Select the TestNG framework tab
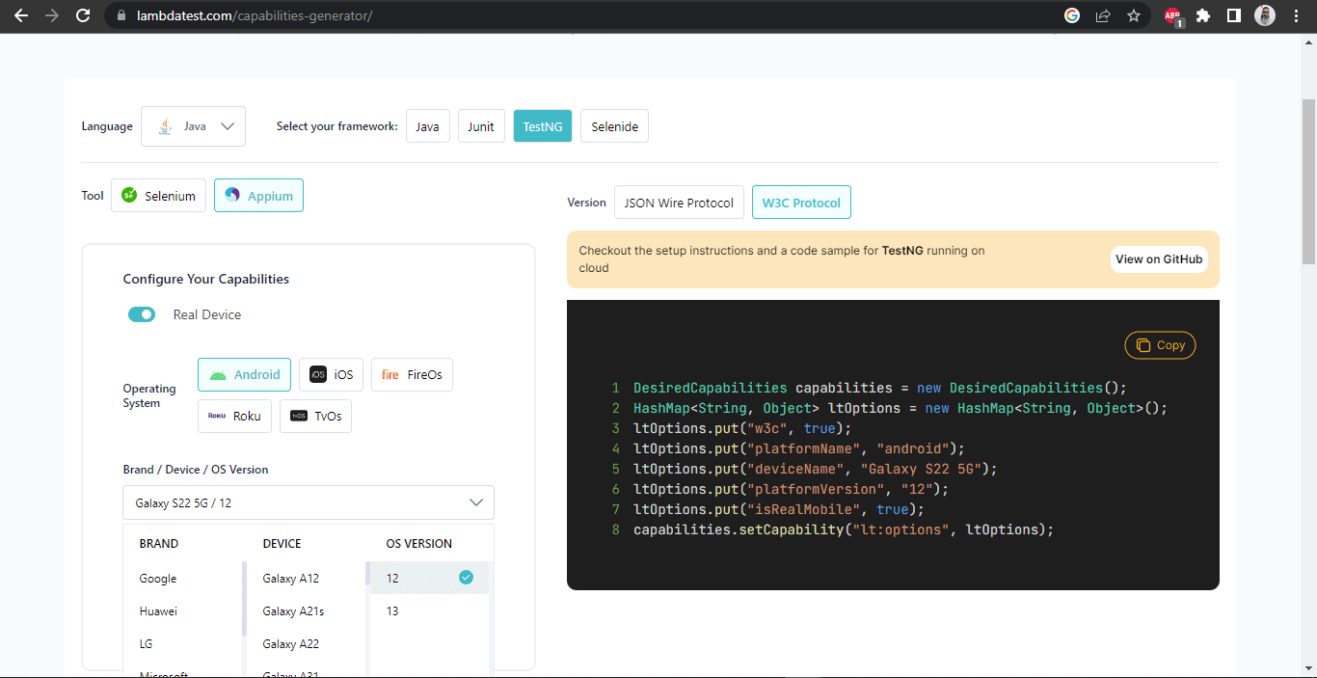 point(542,125)
